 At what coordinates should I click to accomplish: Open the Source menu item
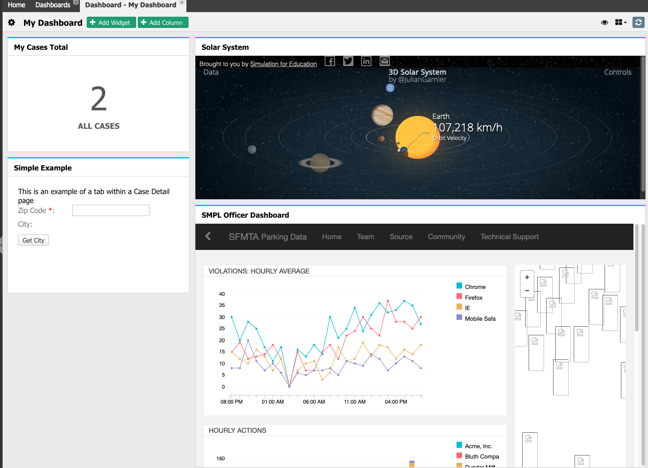tap(401, 237)
